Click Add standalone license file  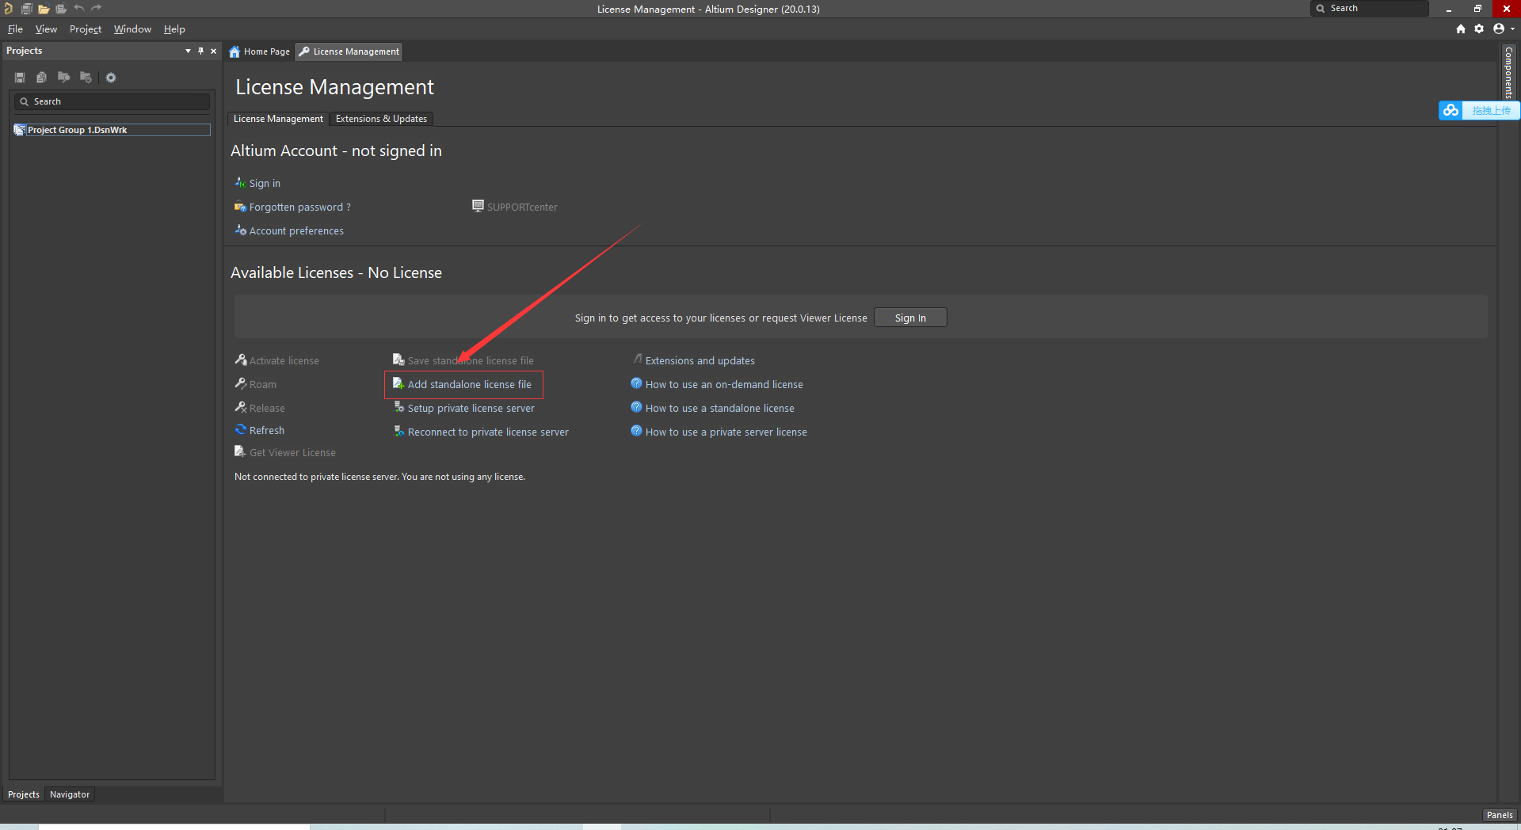[x=469, y=384]
